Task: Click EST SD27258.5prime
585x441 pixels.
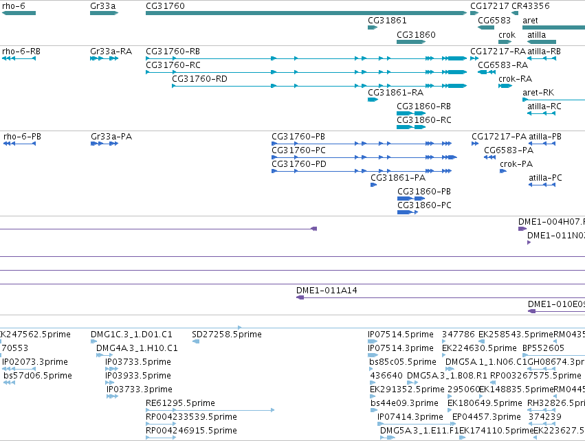Action: pos(227,335)
